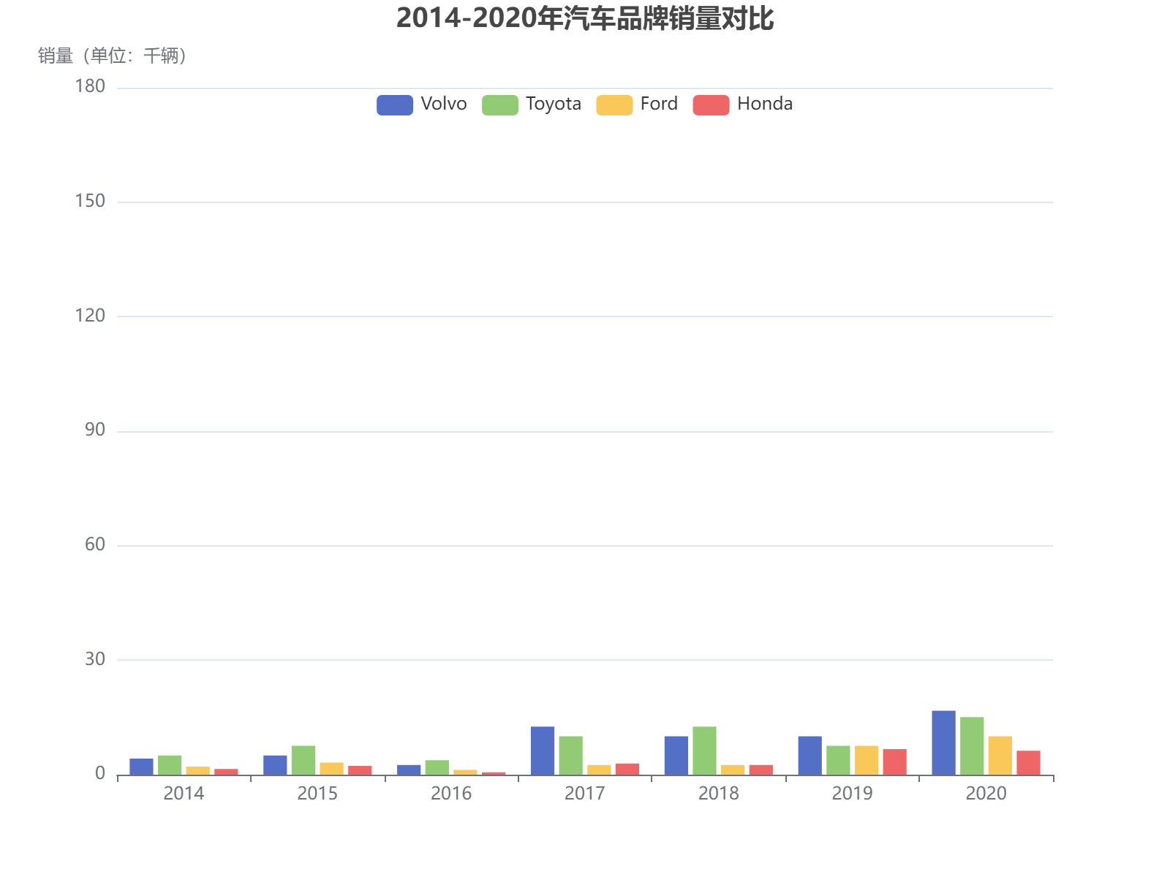This screenshot has width=1170, height=877.
Task: Select the blue Volvo bar for 2020
Action: [x=943, y=743]
